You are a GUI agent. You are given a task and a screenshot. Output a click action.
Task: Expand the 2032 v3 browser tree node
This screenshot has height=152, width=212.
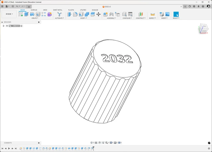click(4, 26)
